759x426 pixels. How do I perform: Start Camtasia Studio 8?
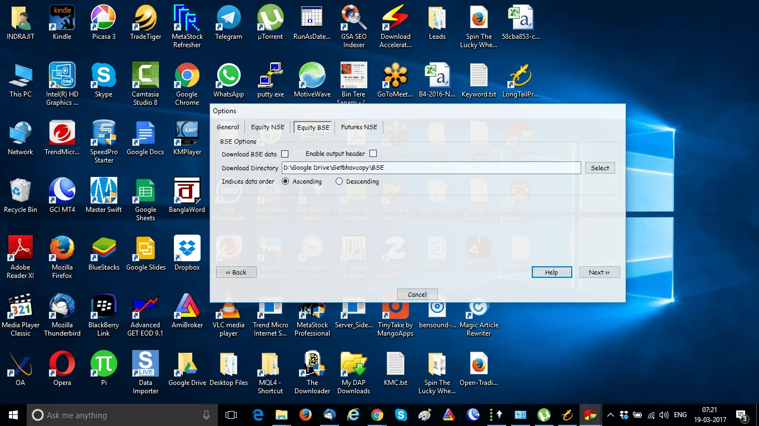[145, 78]
